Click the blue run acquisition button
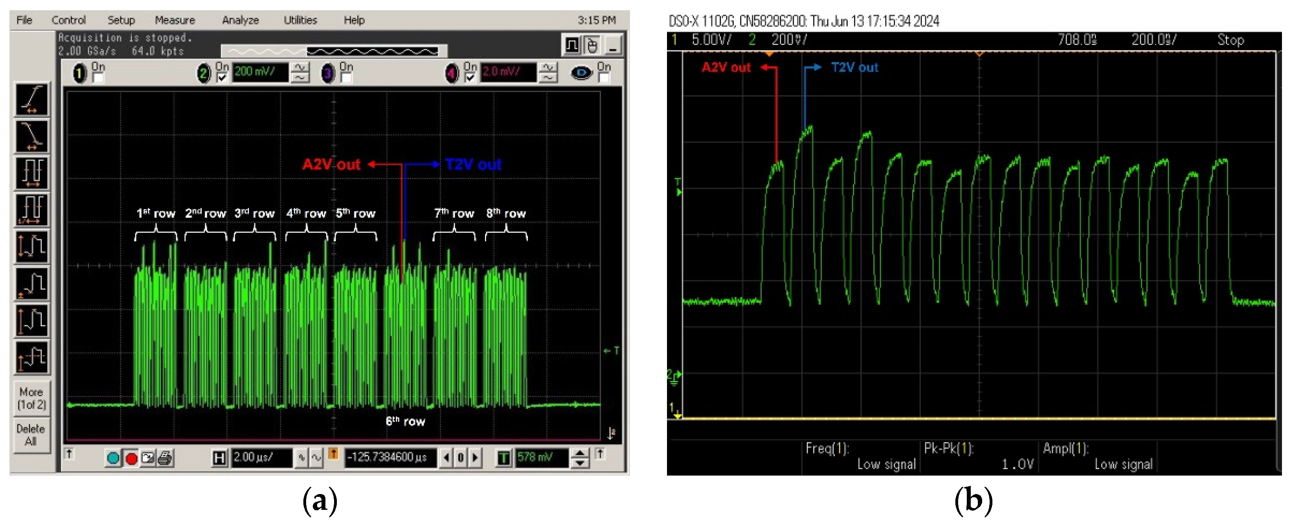 click(x=113, y=458)
